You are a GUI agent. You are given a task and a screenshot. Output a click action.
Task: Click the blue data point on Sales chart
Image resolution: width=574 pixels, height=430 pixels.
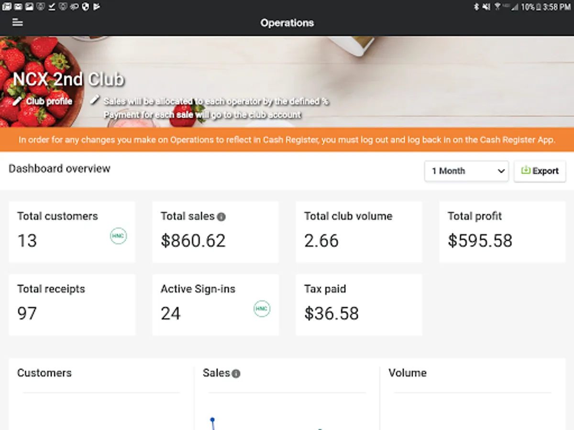(212, 419)
